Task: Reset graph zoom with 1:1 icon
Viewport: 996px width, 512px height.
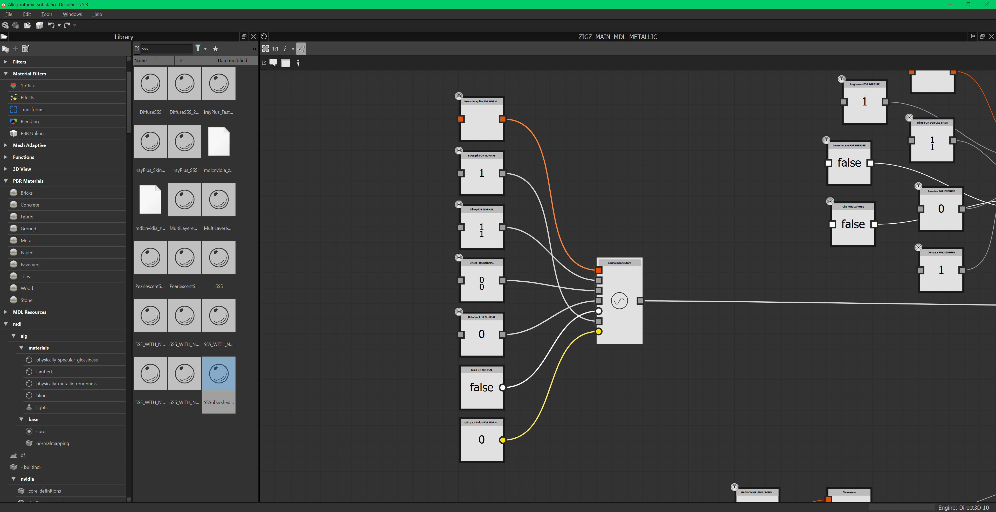Action: [x=275, y=49]
